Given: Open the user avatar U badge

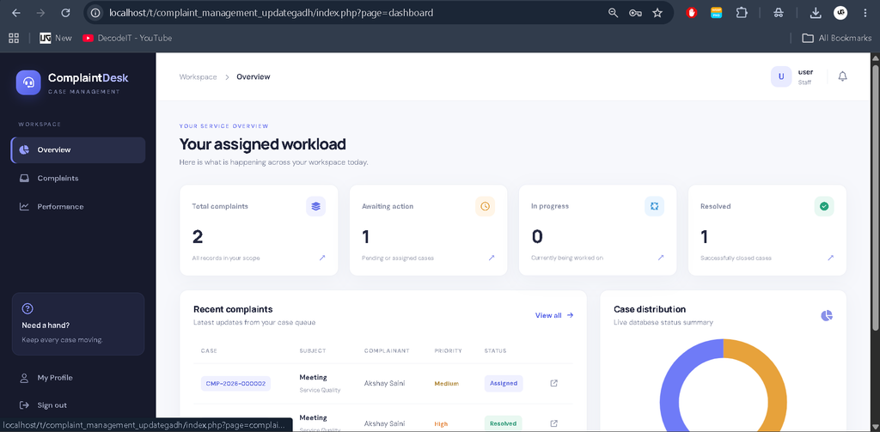Looking at the screenshot, I should tap(781, 76).
